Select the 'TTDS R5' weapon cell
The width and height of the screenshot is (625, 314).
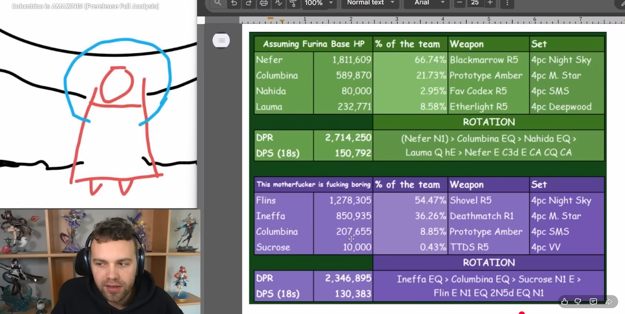click(489, 247)
